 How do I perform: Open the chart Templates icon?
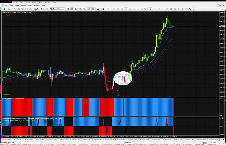tap(108, 9)
